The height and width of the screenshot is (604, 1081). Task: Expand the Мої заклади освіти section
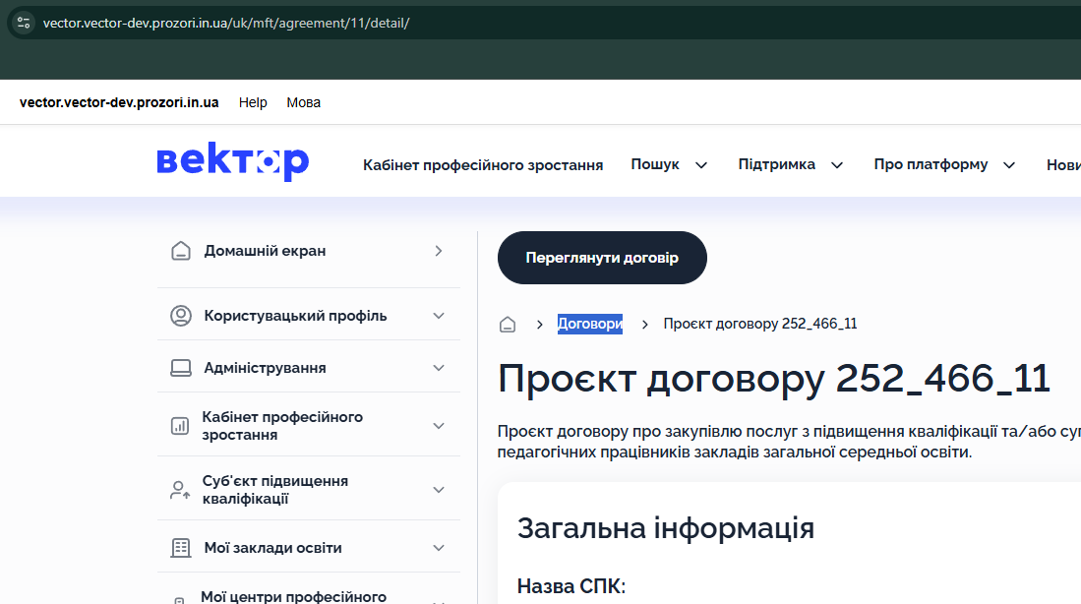click(439, 548)
